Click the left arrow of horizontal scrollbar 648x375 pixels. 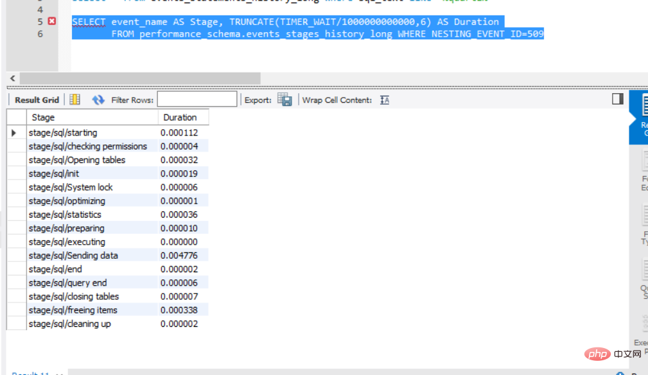13,78
